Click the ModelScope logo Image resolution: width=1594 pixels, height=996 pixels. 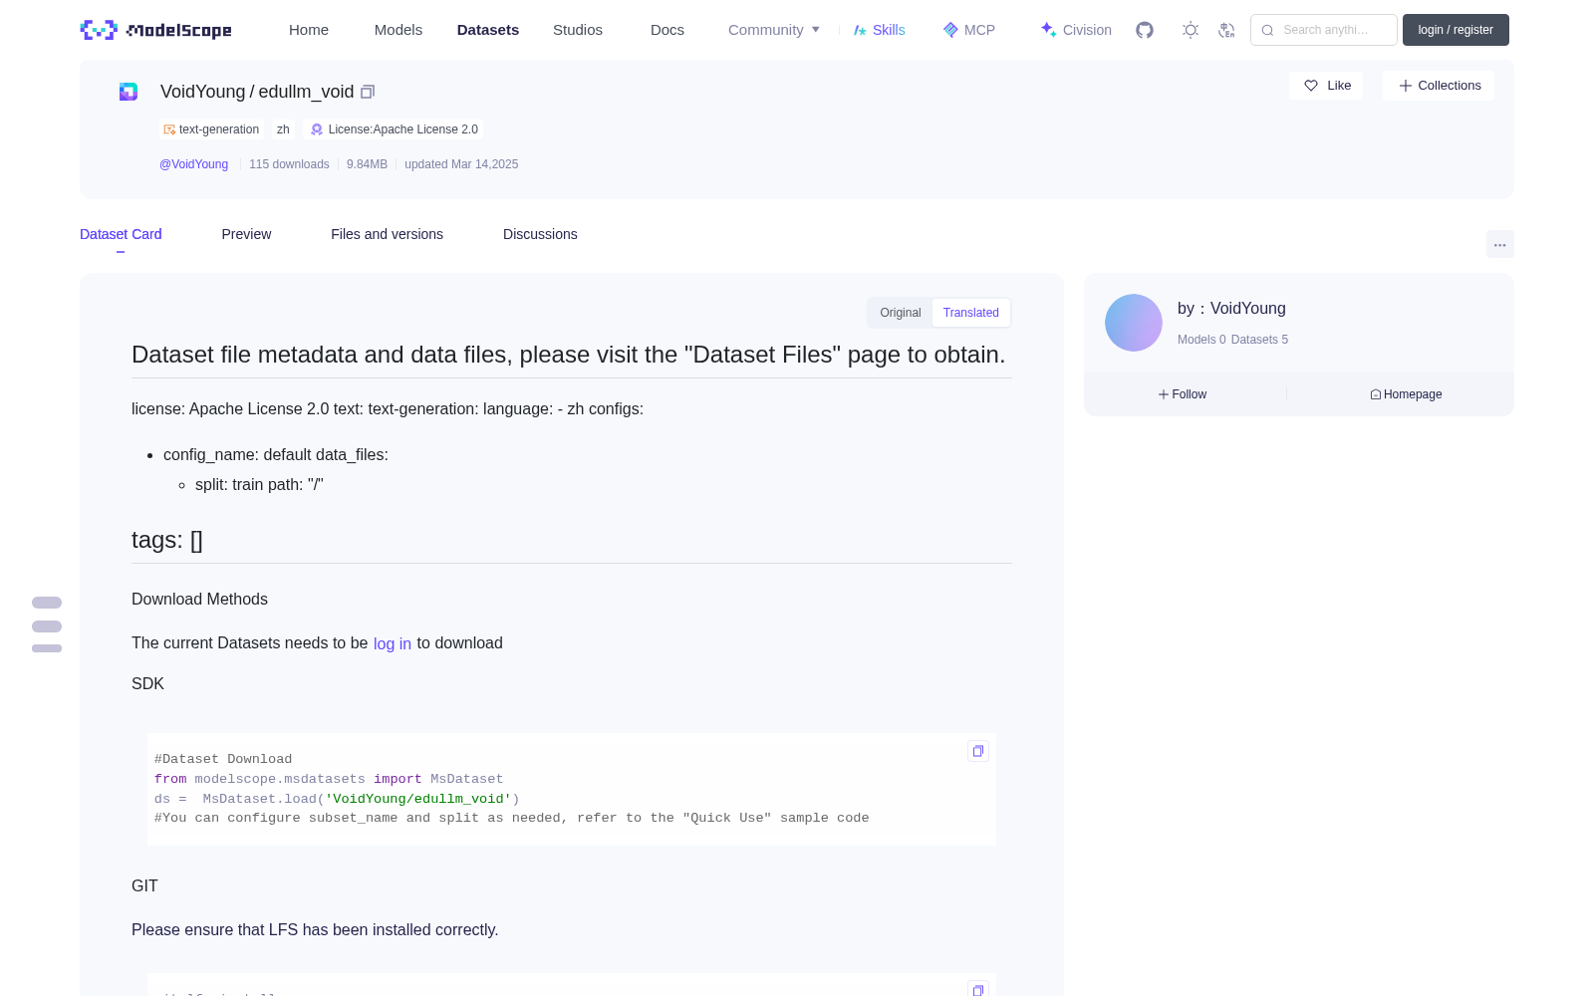[x=155, y=30]
